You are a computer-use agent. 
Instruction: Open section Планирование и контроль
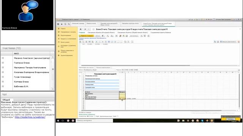[x=68, y=32]
